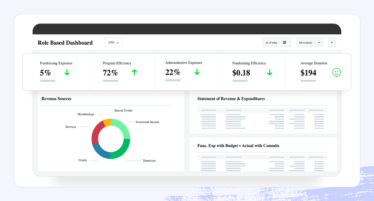374x201 pixels.
Task: Click the Average Donation card label
Action: 314,63
